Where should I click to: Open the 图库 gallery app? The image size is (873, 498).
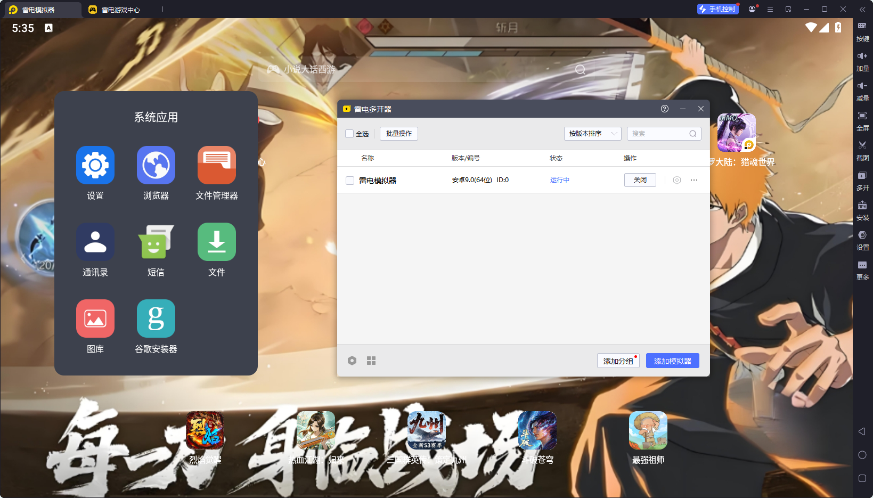click(95, 319)
